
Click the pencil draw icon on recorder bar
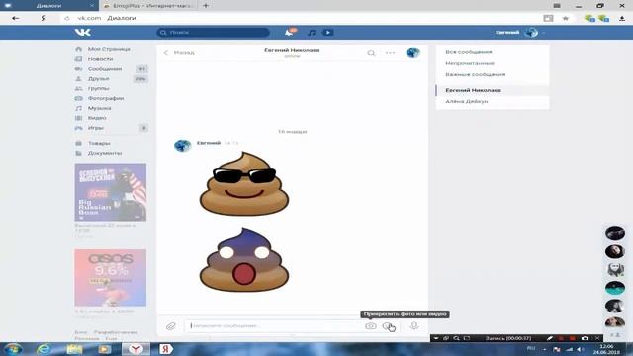pyautogui.click(x=550, y=338)
